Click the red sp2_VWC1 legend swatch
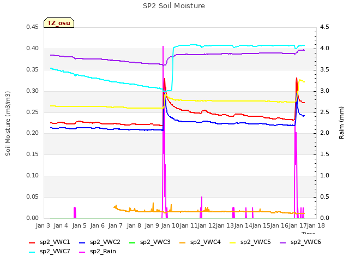This screenshot has width=349, height=262. [32, 243]
